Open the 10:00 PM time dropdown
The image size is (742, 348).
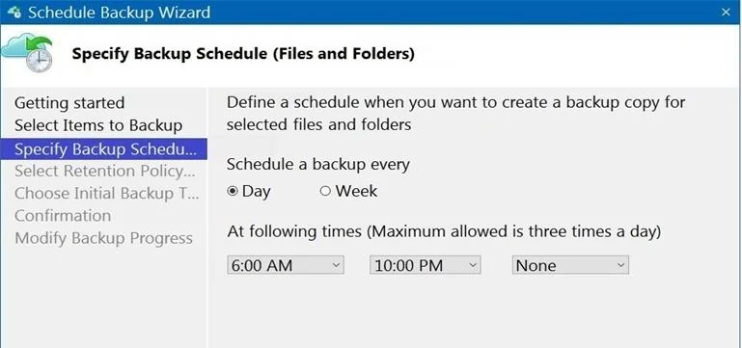coord(425,265)
